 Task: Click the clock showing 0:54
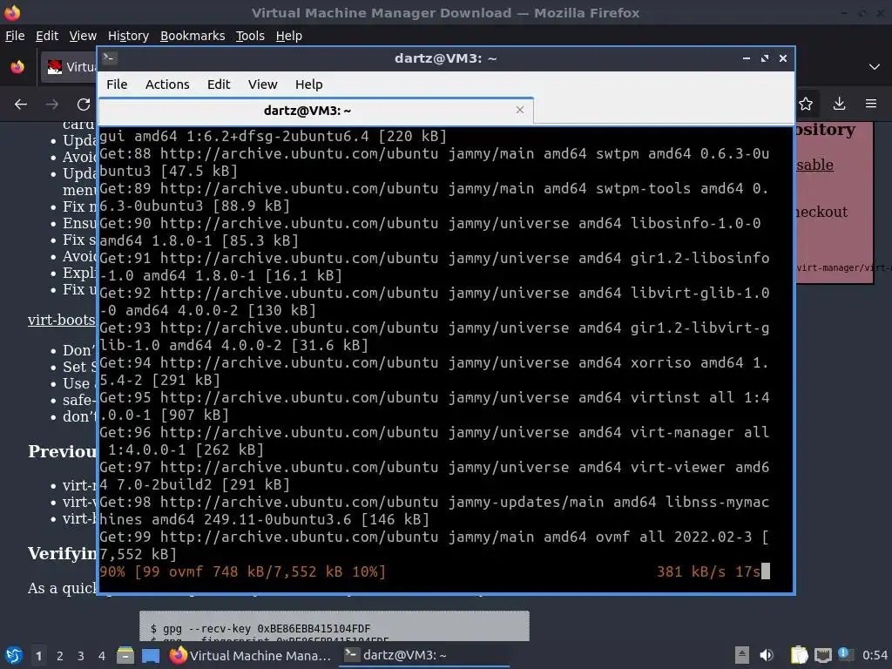[875, 655]
